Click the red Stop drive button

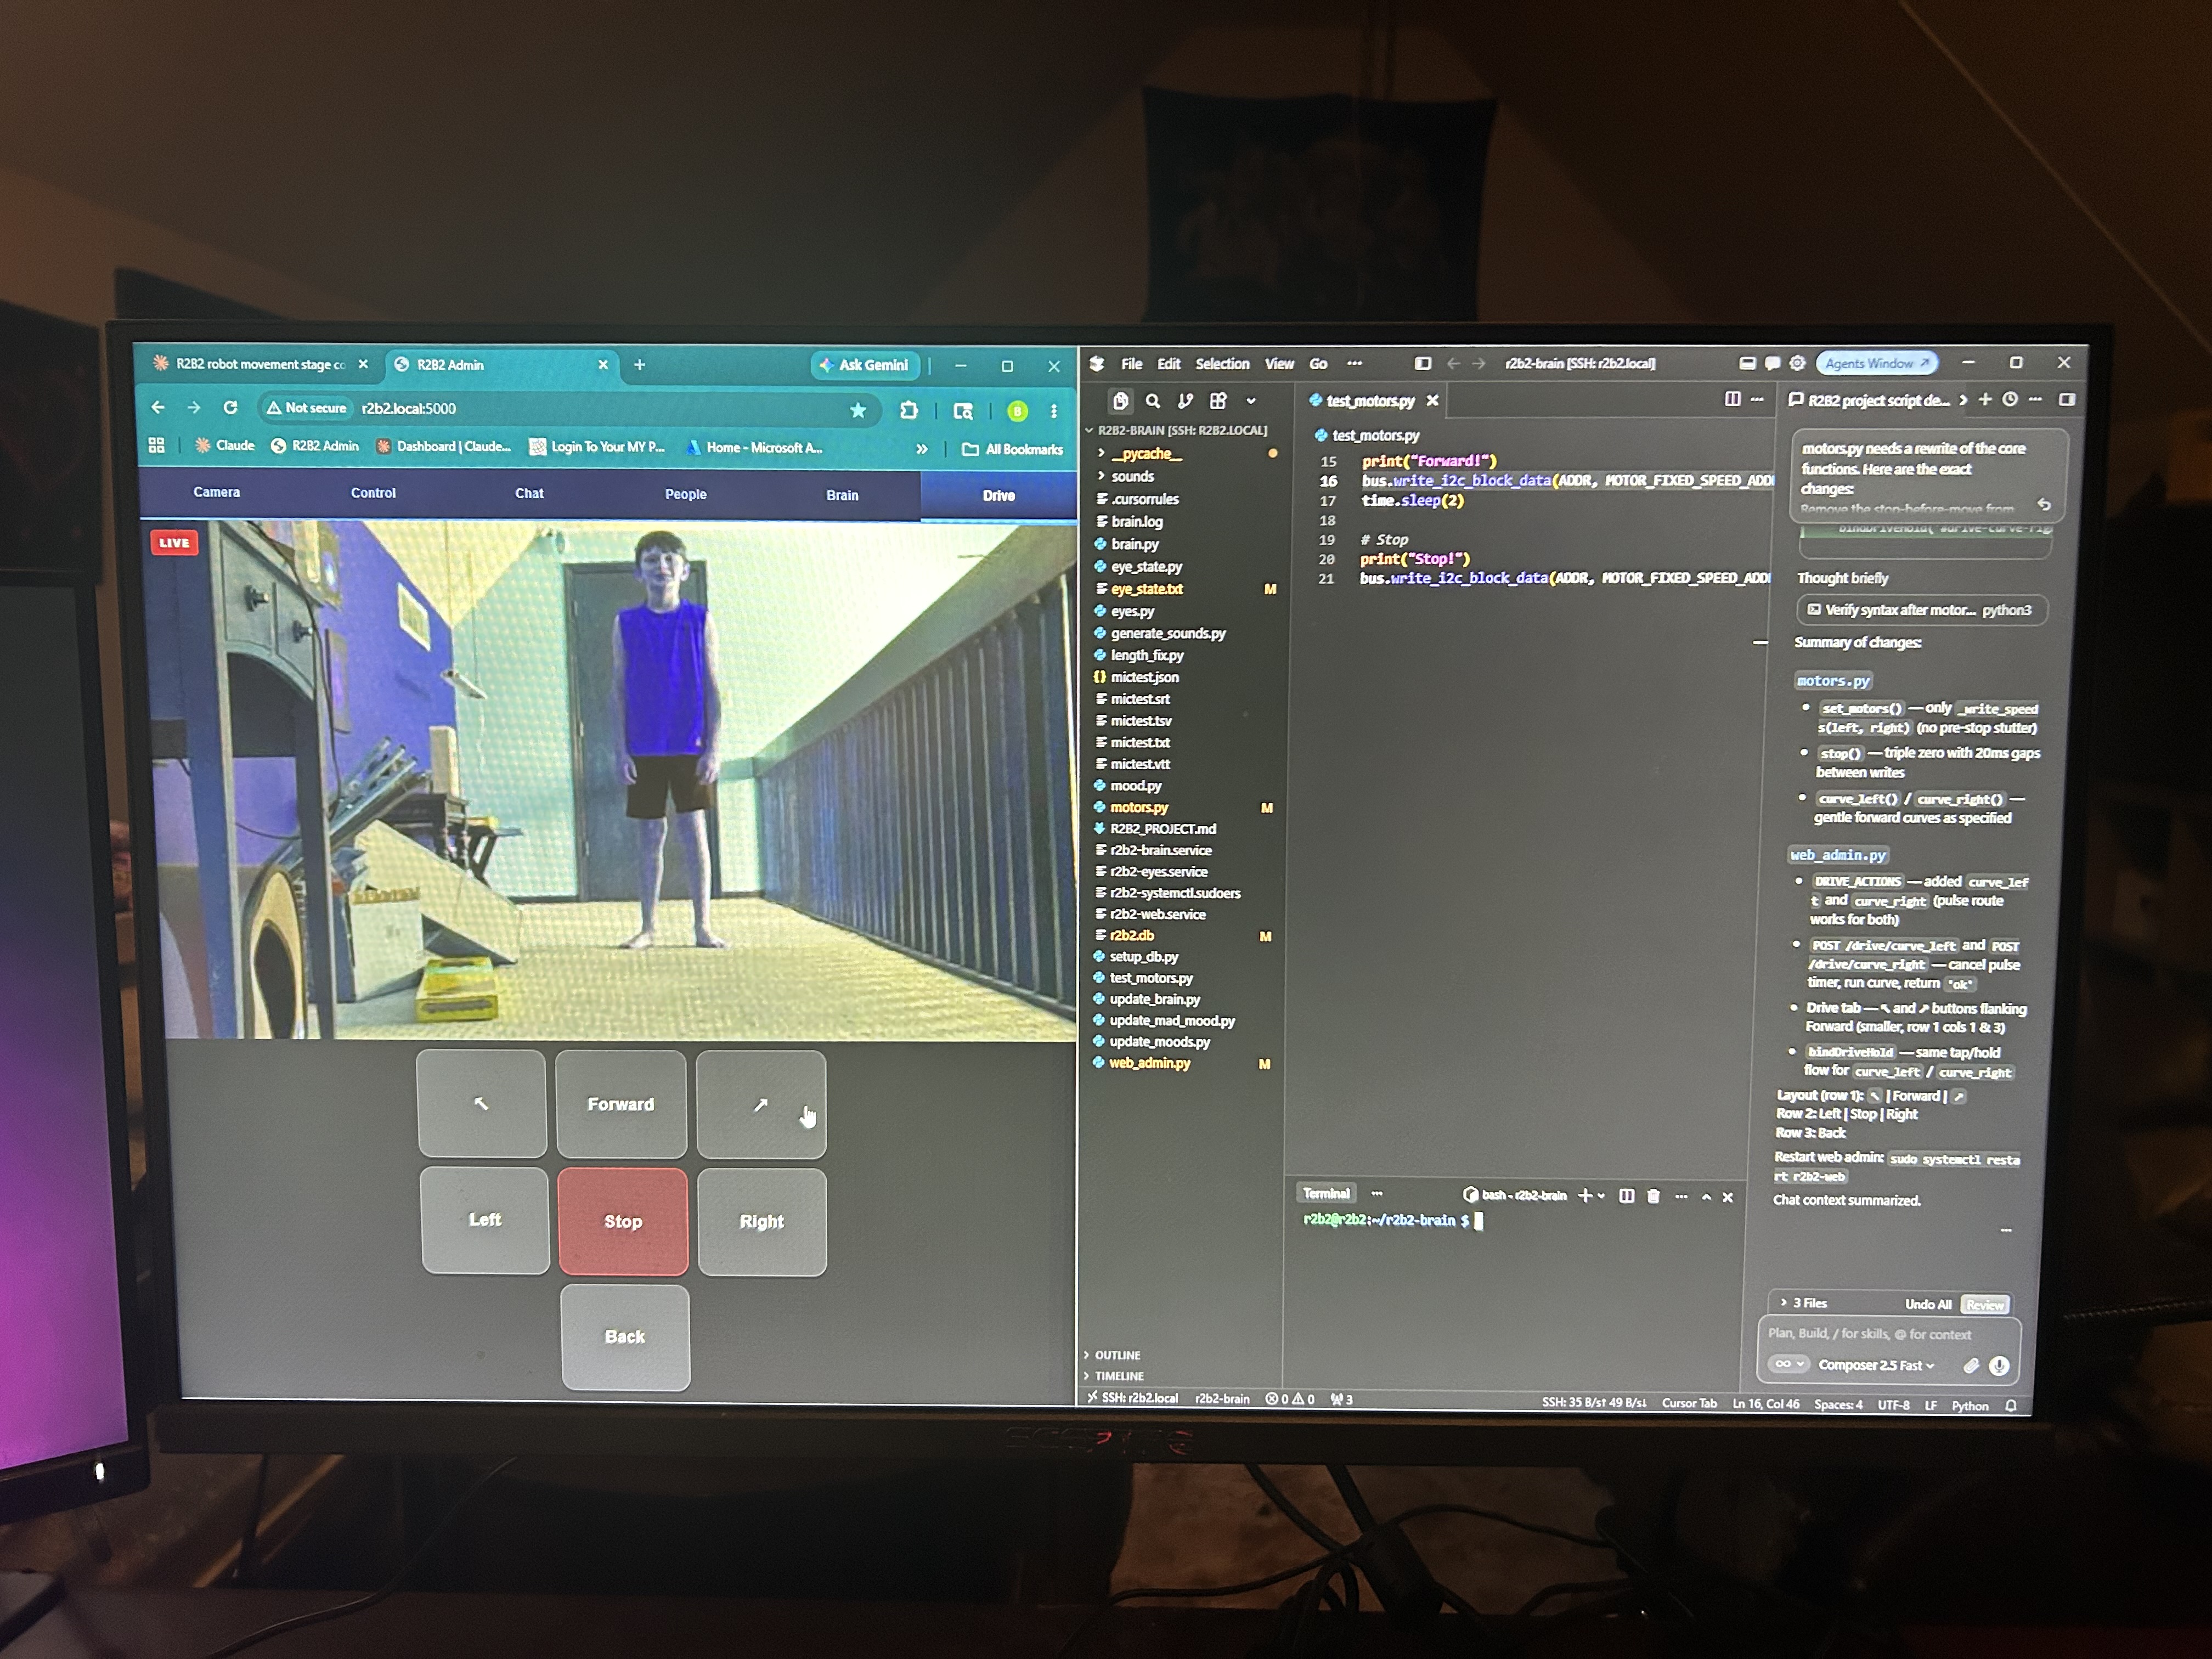pos(623,1221)
